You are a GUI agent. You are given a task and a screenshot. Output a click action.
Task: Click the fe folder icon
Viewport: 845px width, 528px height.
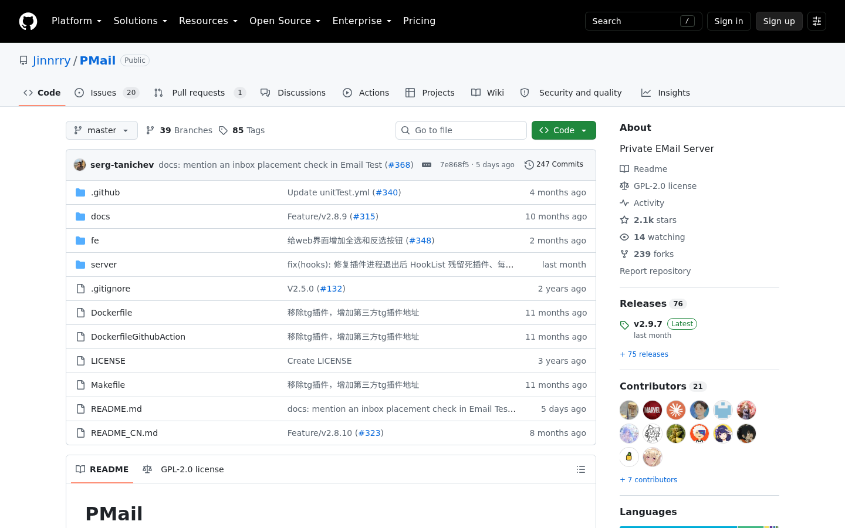[x=80, y=241]
